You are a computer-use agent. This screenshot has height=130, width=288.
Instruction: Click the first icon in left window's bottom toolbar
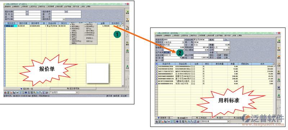(5, 92)
